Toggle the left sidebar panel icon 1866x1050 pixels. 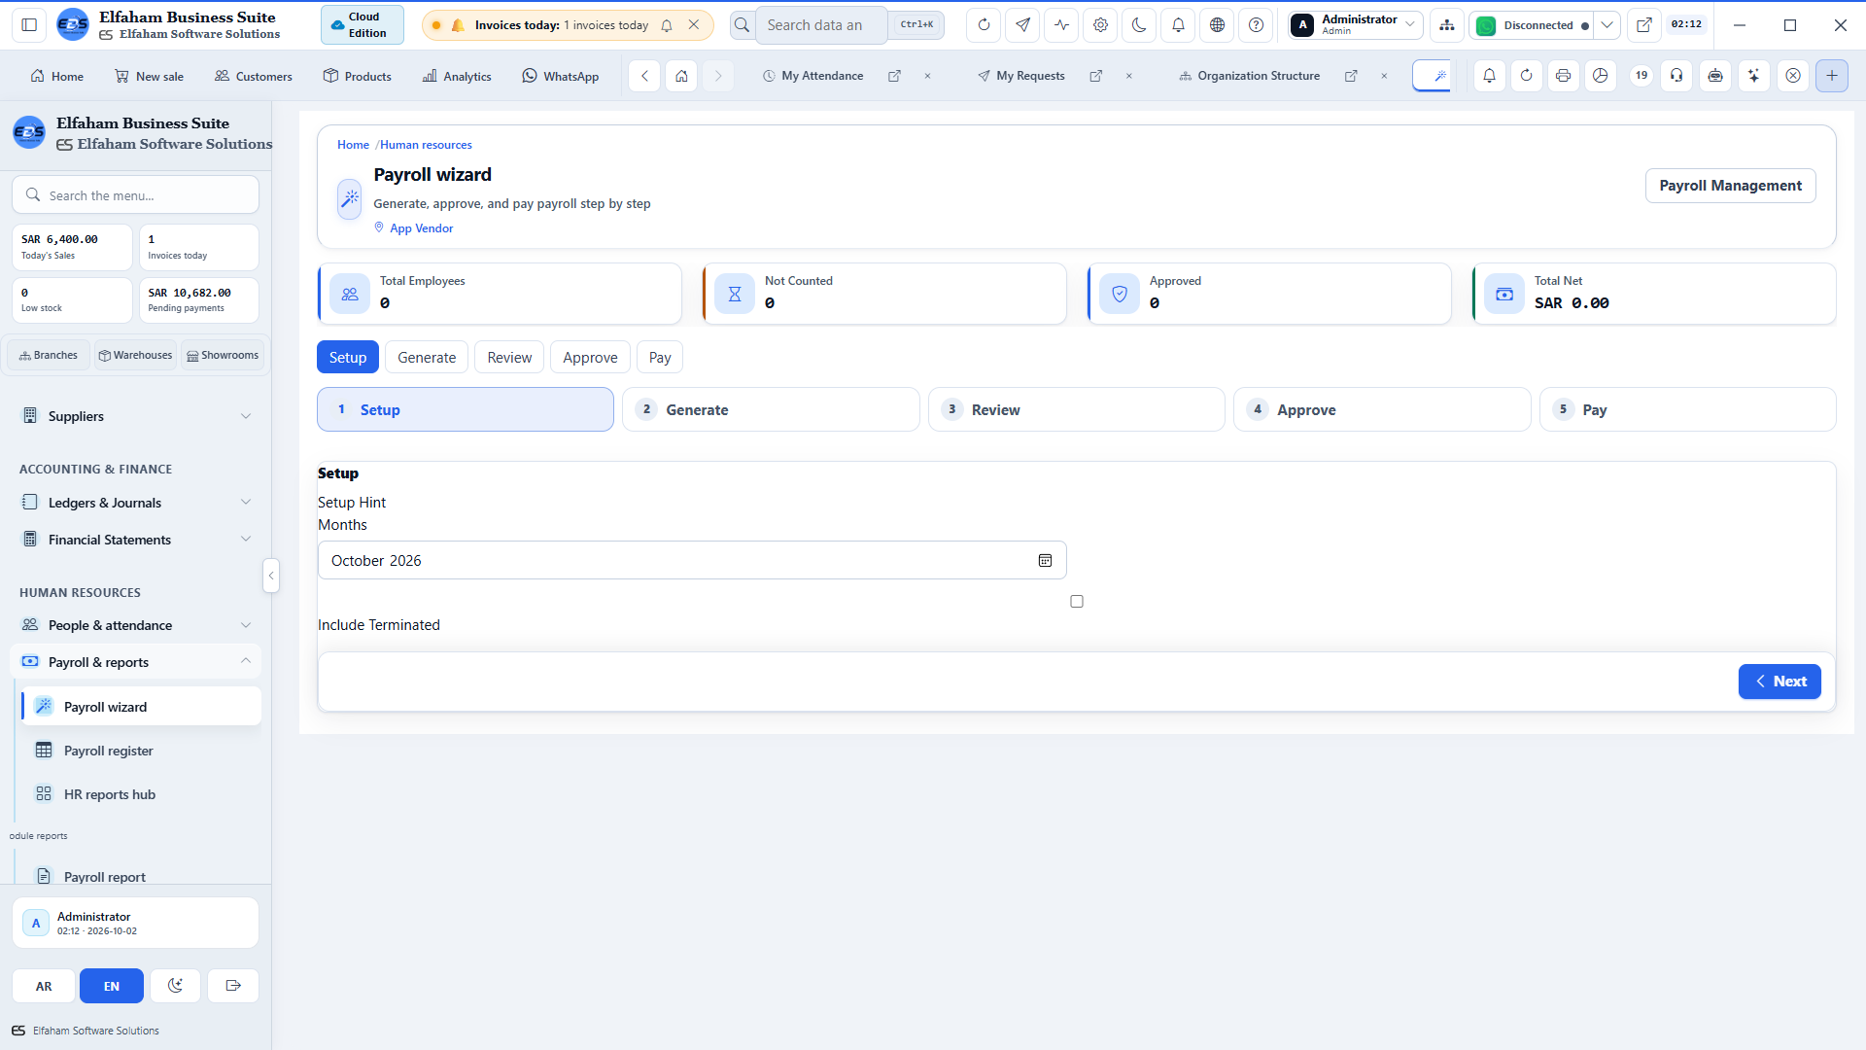point(29,25)
